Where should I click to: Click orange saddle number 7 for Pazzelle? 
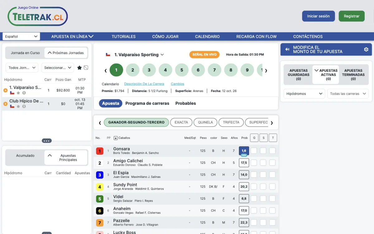[x=100, y=223]
